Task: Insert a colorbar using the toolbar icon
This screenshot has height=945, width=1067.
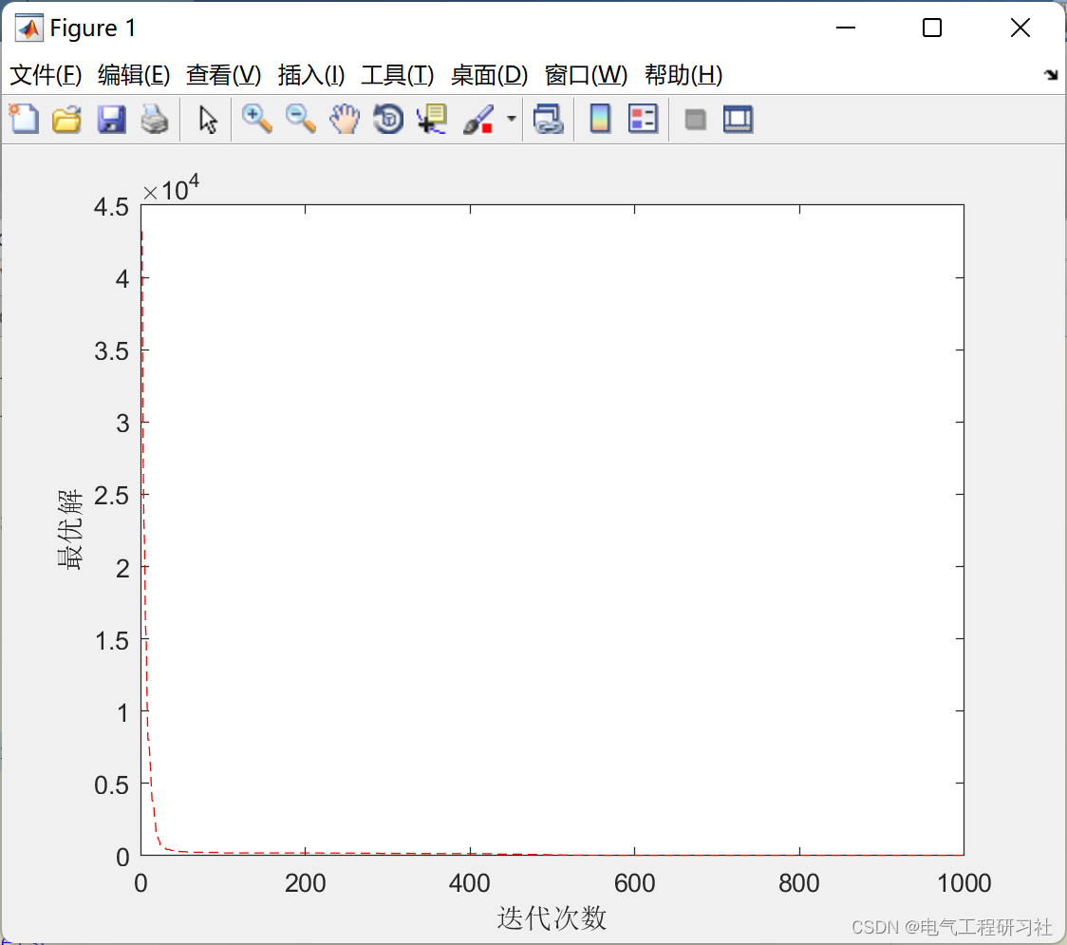Action: pyautogui.click(x=600, y=119)
